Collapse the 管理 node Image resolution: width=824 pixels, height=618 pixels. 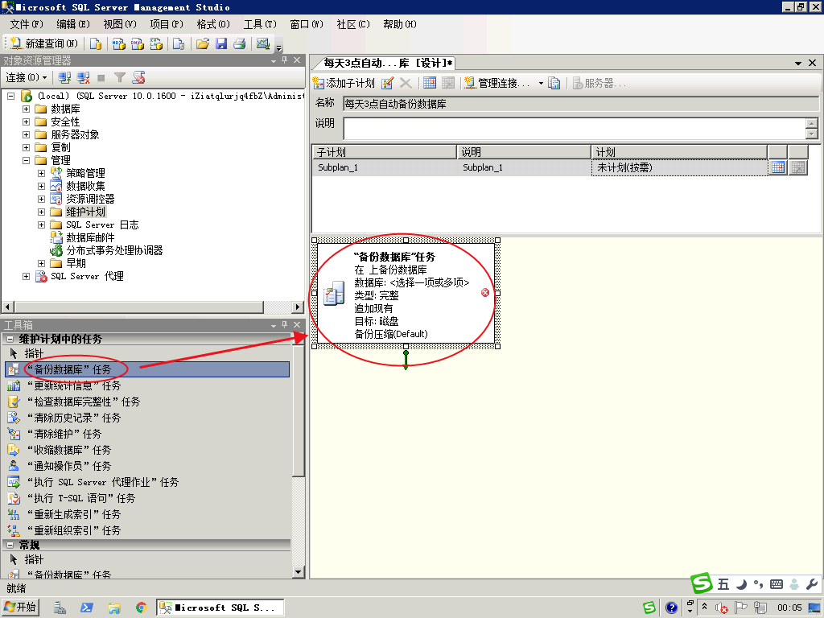pos(26,160)
